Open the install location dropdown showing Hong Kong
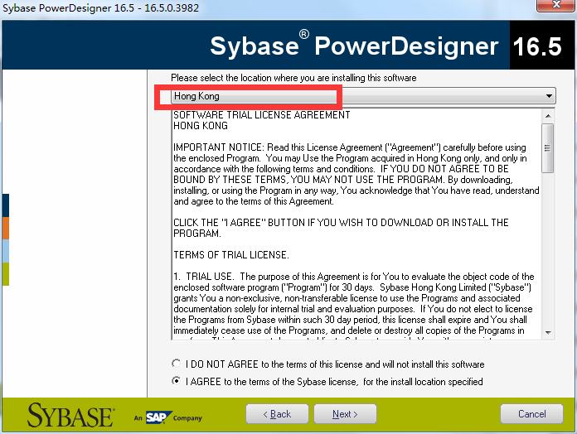 pyautogui.click(x=363, y=96)
